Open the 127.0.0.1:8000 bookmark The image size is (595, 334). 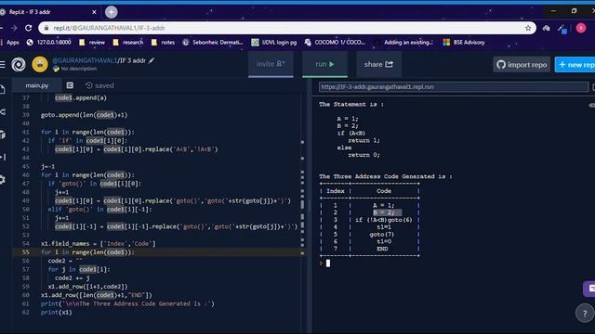click(x=49, y=43)
